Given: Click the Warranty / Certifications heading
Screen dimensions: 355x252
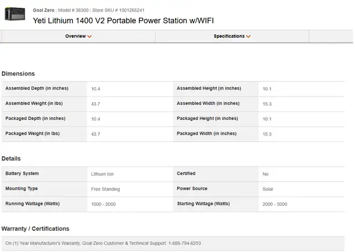Looking at the screenshot, I should pyautogui.click(x=35, y=229).
